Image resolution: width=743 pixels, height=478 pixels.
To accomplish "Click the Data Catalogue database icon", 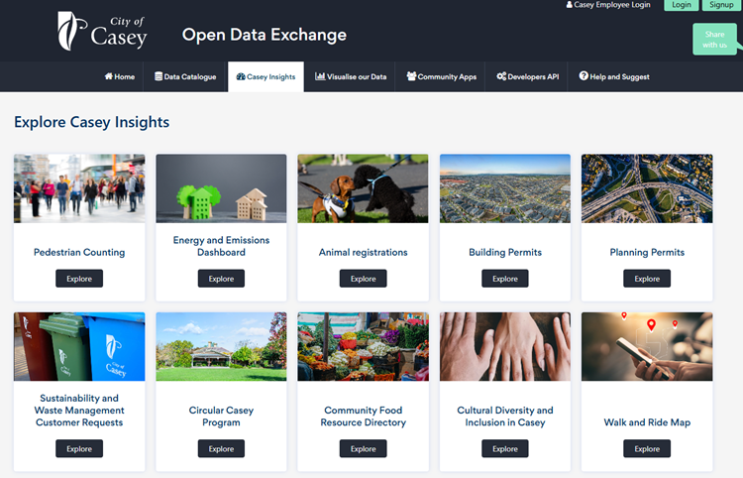I will 159,76.
